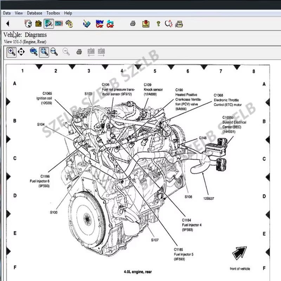The width and height of the screenshot is (281, 281).
Task: Open the Data menu
Action: 7,13
